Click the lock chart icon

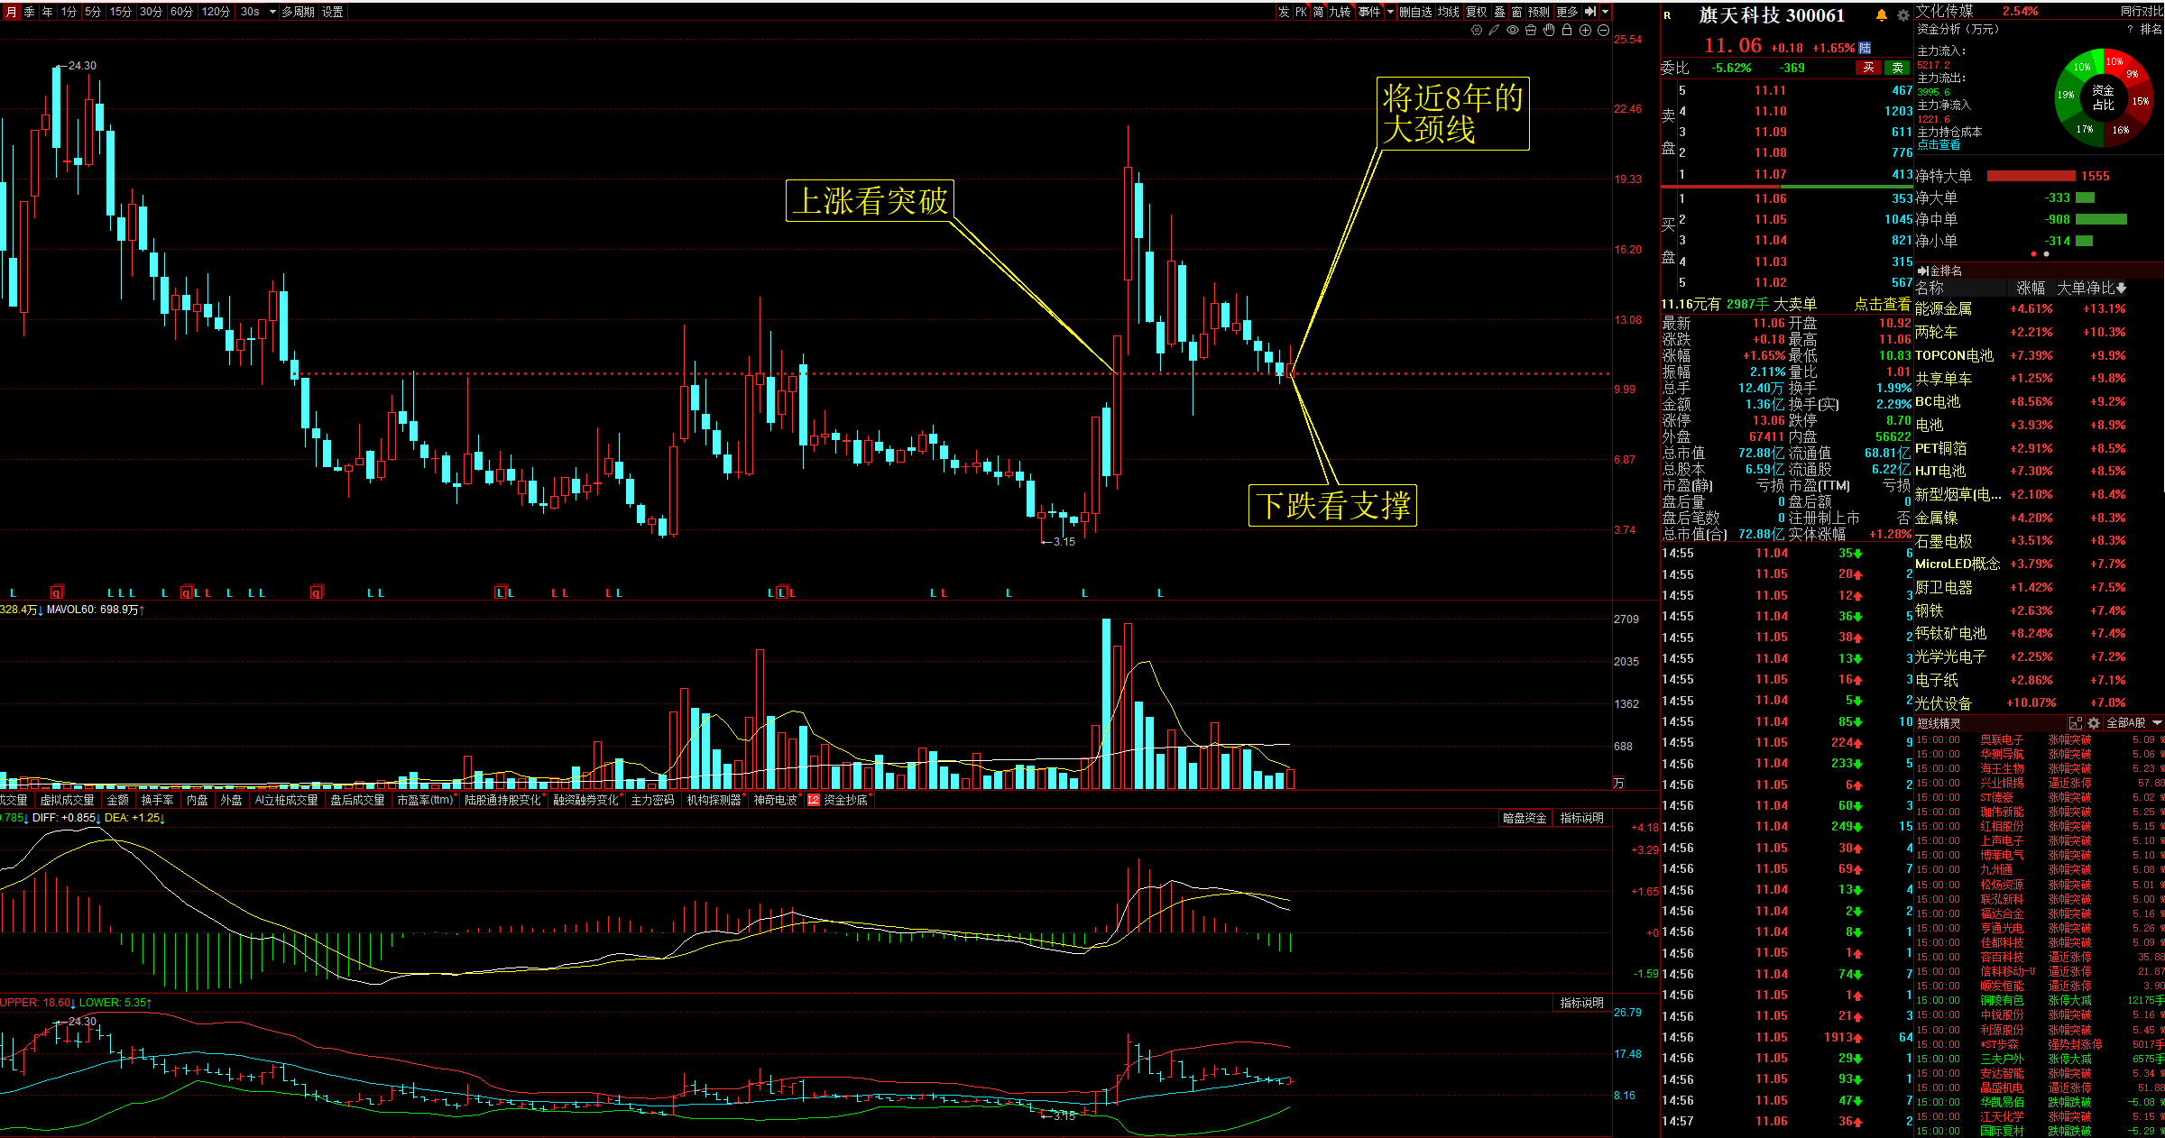point(1567,30)
